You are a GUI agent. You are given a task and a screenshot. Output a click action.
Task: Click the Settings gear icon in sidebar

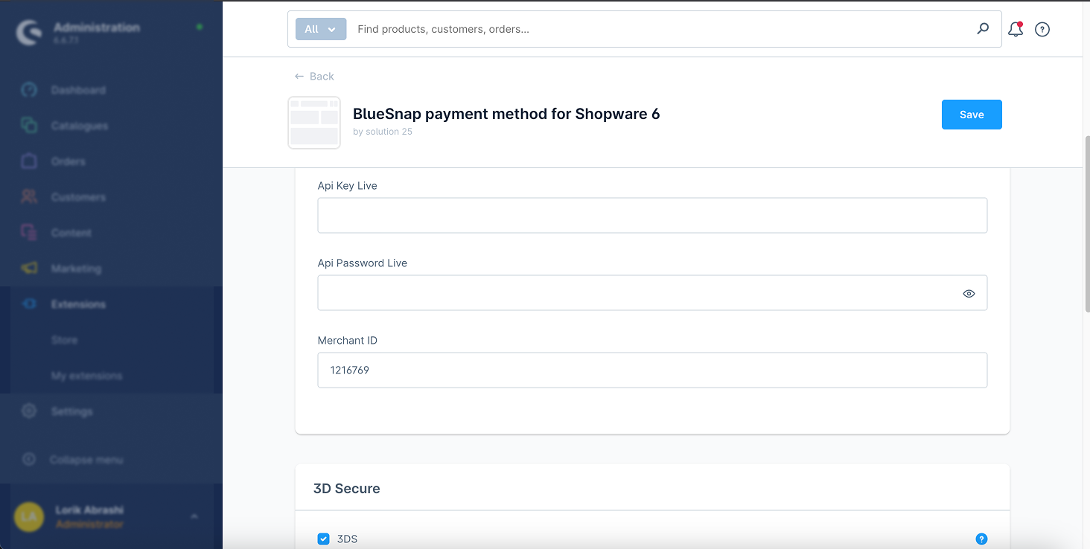[x=29, y=411]
